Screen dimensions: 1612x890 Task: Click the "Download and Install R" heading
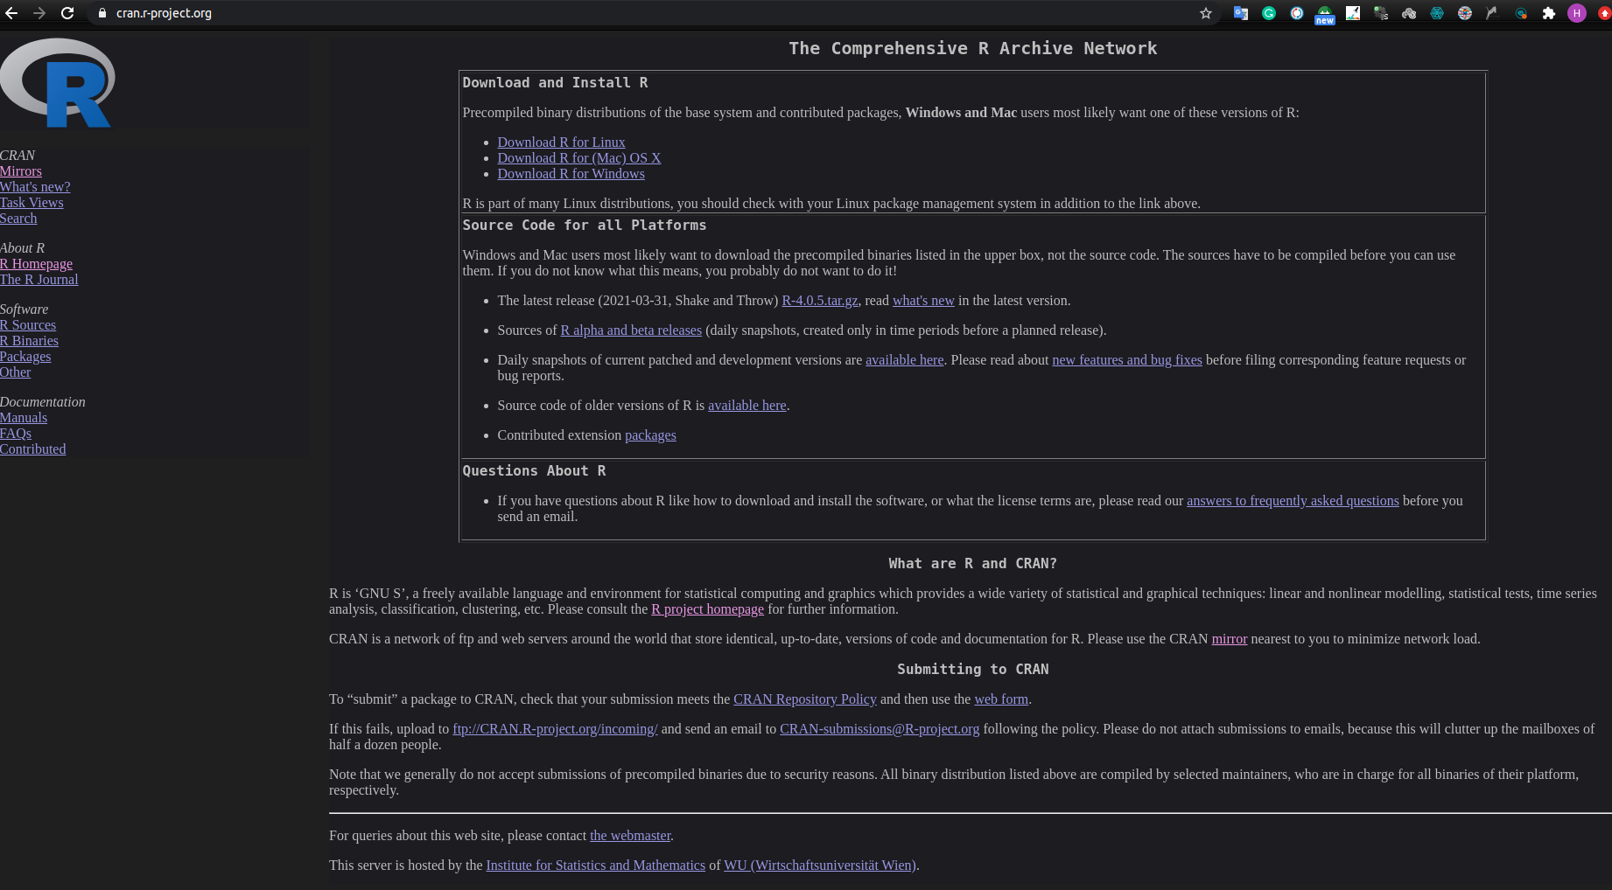[555, 83]
